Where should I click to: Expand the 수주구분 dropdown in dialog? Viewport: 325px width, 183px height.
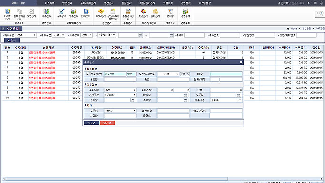(226, 100)
